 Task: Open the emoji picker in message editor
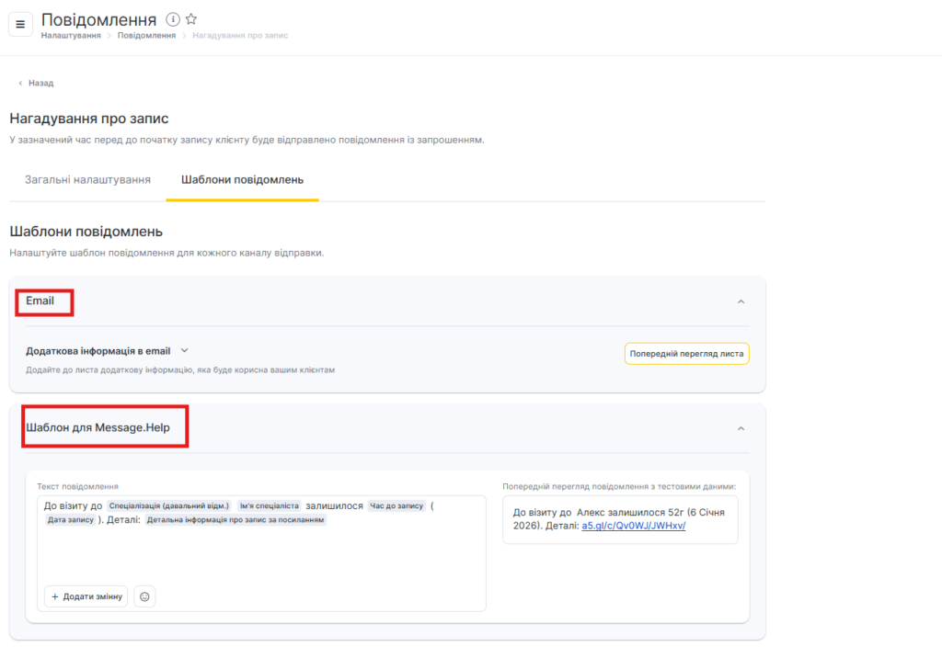point(144,596)
